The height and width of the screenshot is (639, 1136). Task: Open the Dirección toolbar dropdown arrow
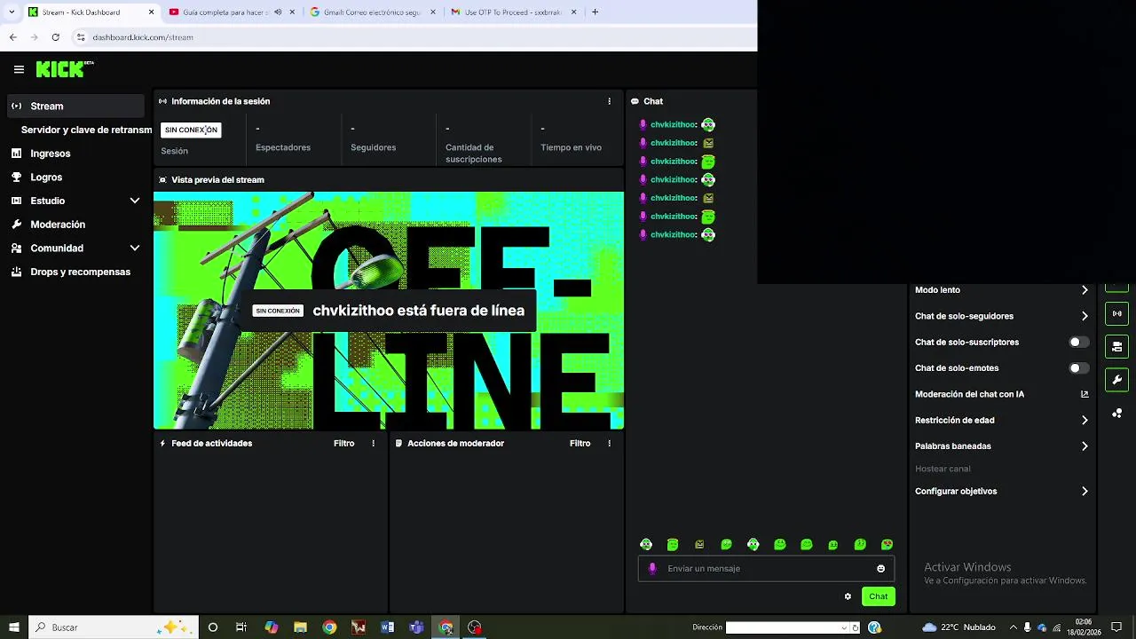click(844, 627)
